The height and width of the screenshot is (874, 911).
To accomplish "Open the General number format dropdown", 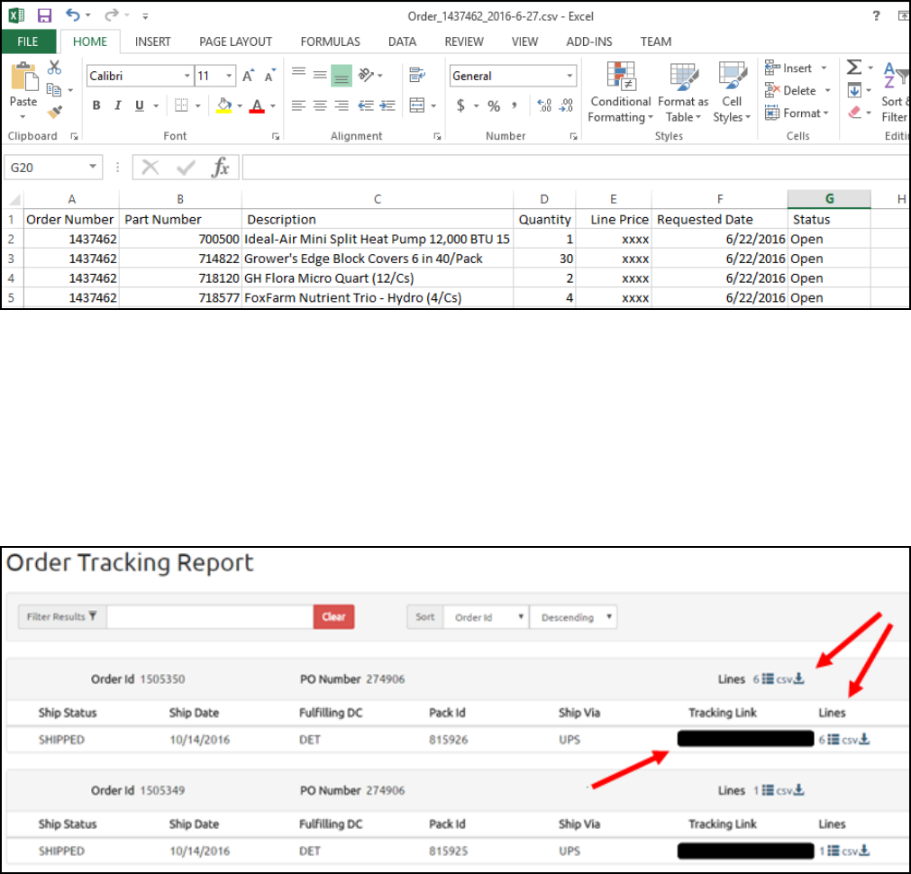I will tap(569, 76).
